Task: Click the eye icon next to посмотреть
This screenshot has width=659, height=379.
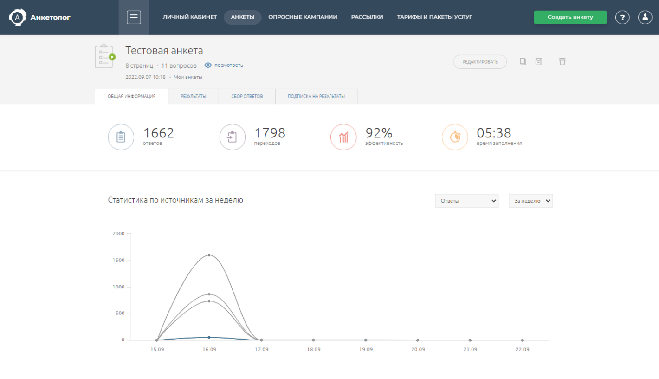Action: tap(208, 65)
